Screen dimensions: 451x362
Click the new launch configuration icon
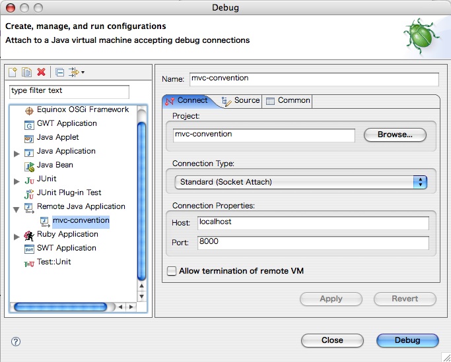[x=13, y=72]
